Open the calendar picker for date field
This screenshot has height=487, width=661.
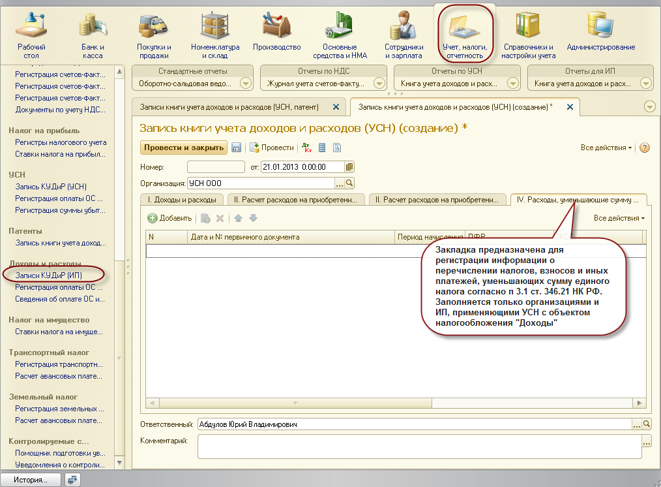point(349,167)
